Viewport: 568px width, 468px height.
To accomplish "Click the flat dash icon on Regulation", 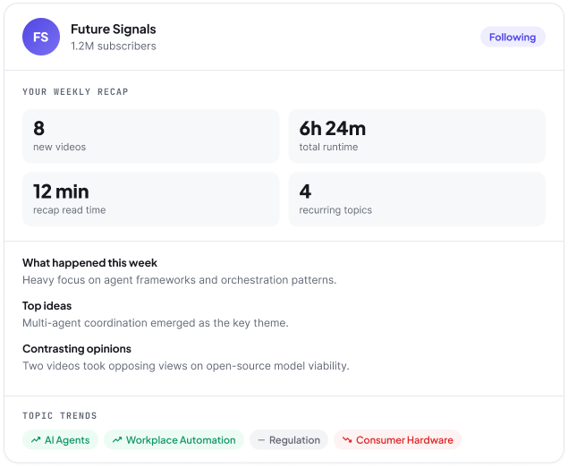I will 261,440.
